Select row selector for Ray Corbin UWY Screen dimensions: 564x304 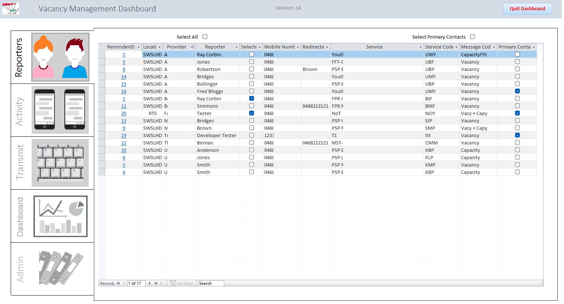click(x=102, y=54)
